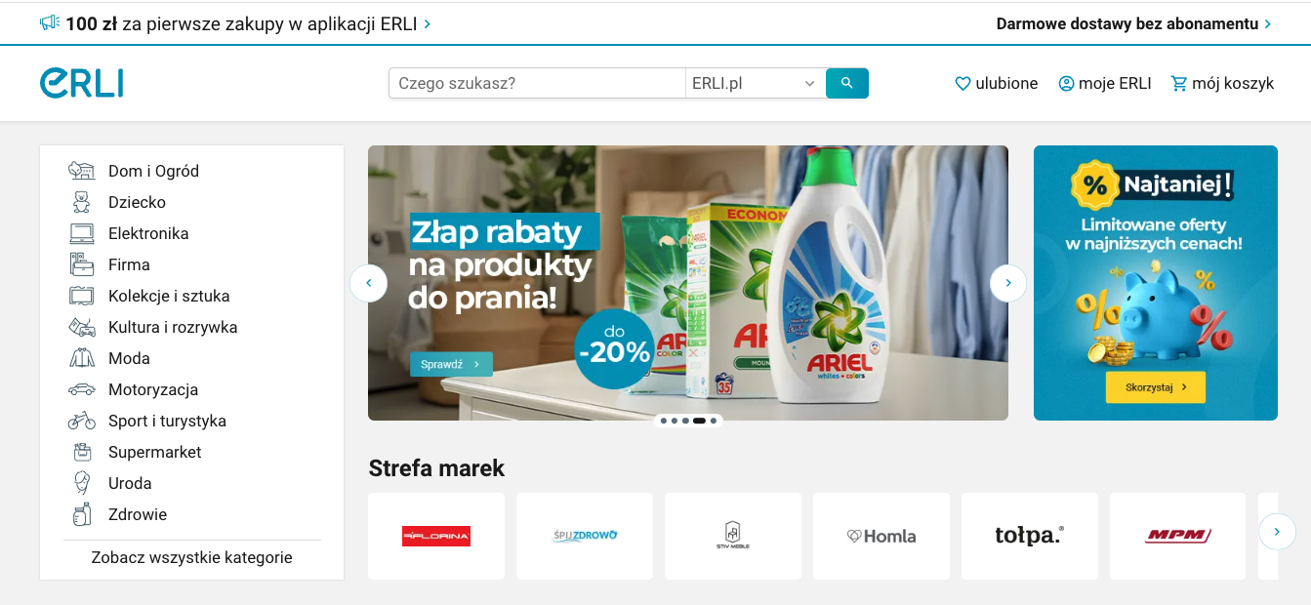1311x605 pixels.
Task: Select the Motoryzacja car icon
Action: coord(82,389)
